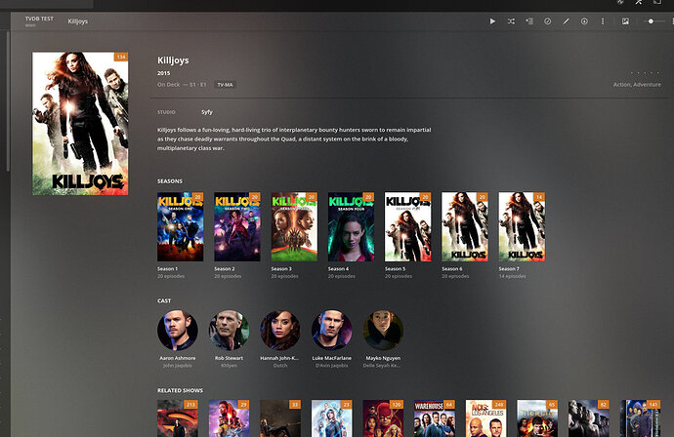Viewport: 674px width, 437px height.
Task: Edit Killjoys metadata with pencil icon
Action: click(x=567, y=21)
